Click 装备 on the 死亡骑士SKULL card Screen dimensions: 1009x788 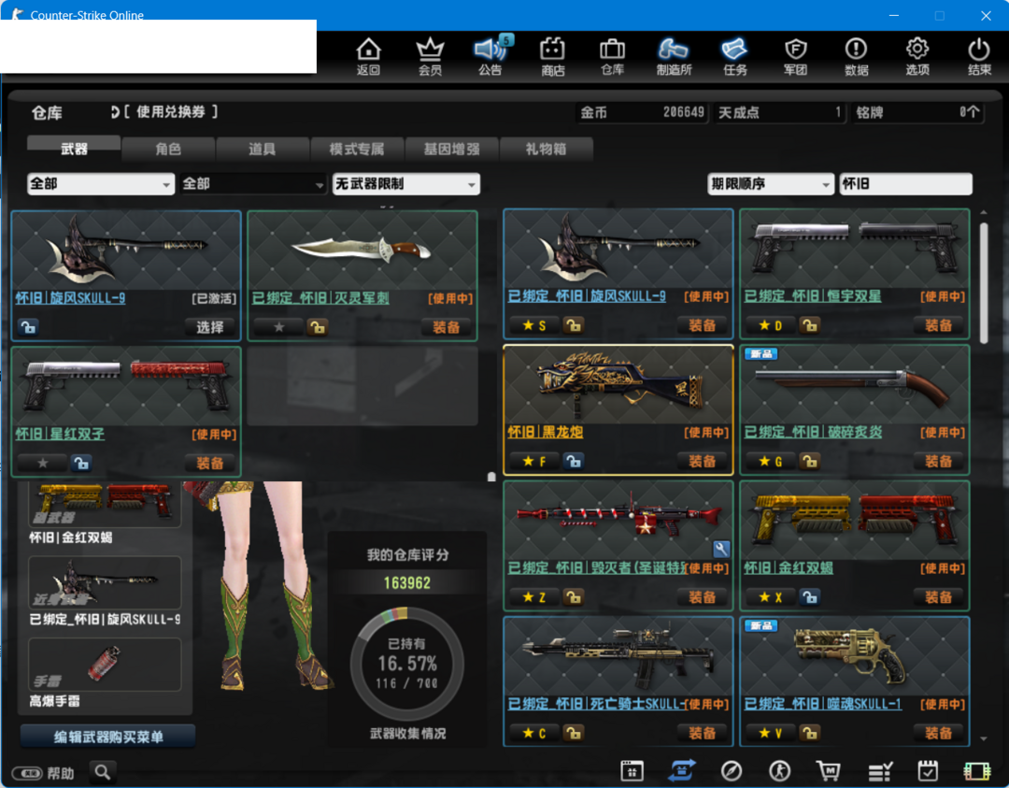tap(702, 733)
